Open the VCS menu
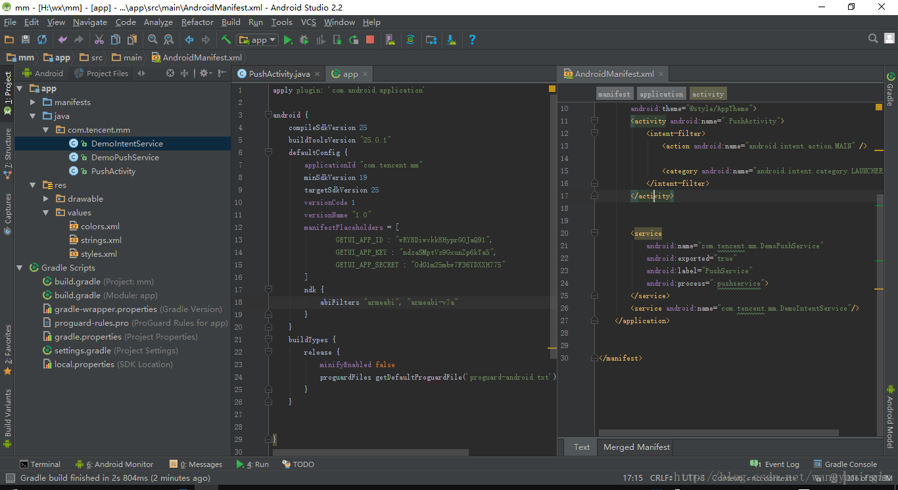 (308, 22)
